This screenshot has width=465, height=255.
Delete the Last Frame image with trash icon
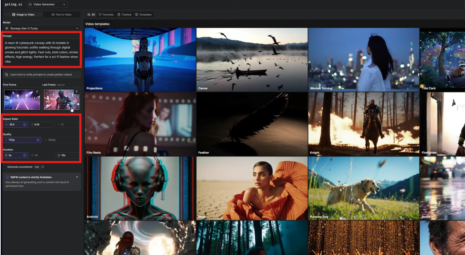(76, 92)
